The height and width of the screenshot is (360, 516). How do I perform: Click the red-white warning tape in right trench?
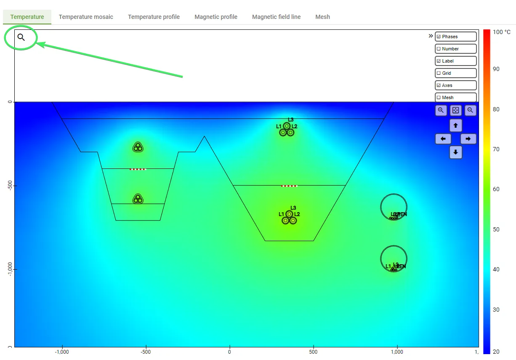click(289, 186)
